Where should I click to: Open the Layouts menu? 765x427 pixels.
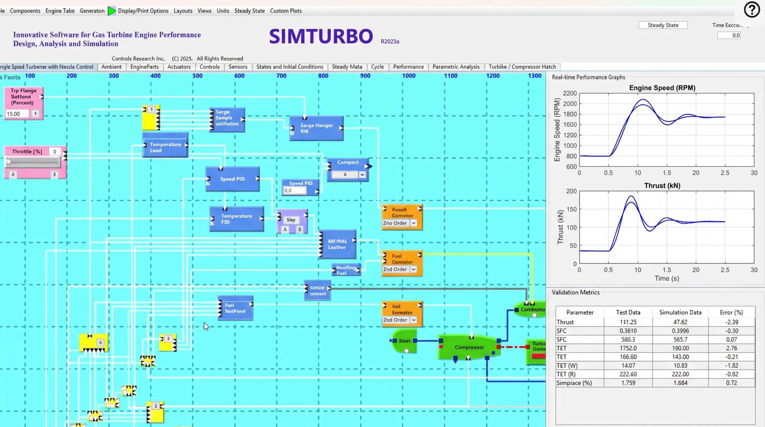pos(183,11)
